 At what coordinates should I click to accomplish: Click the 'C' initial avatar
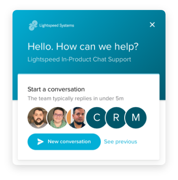tap(97, 117)
